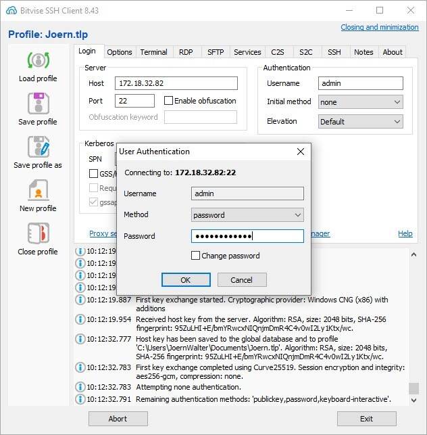Image resolution: width=427 pixels, height=435 pixels.
Task: Open the Terminal tab
Action: coord(153,52)
